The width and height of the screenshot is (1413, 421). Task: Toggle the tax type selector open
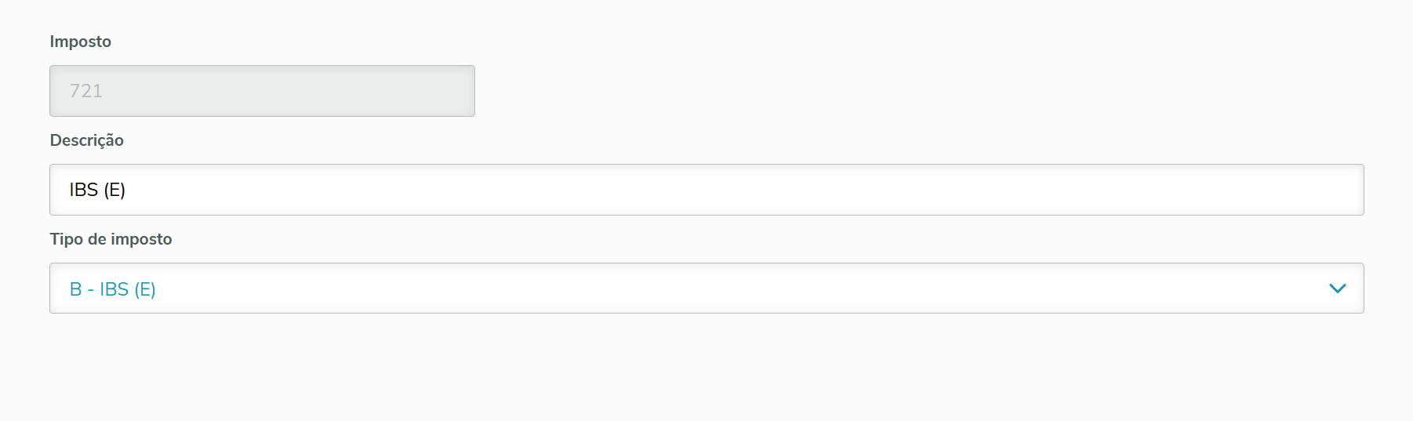pyautogui.click(x=1337, y=289)
